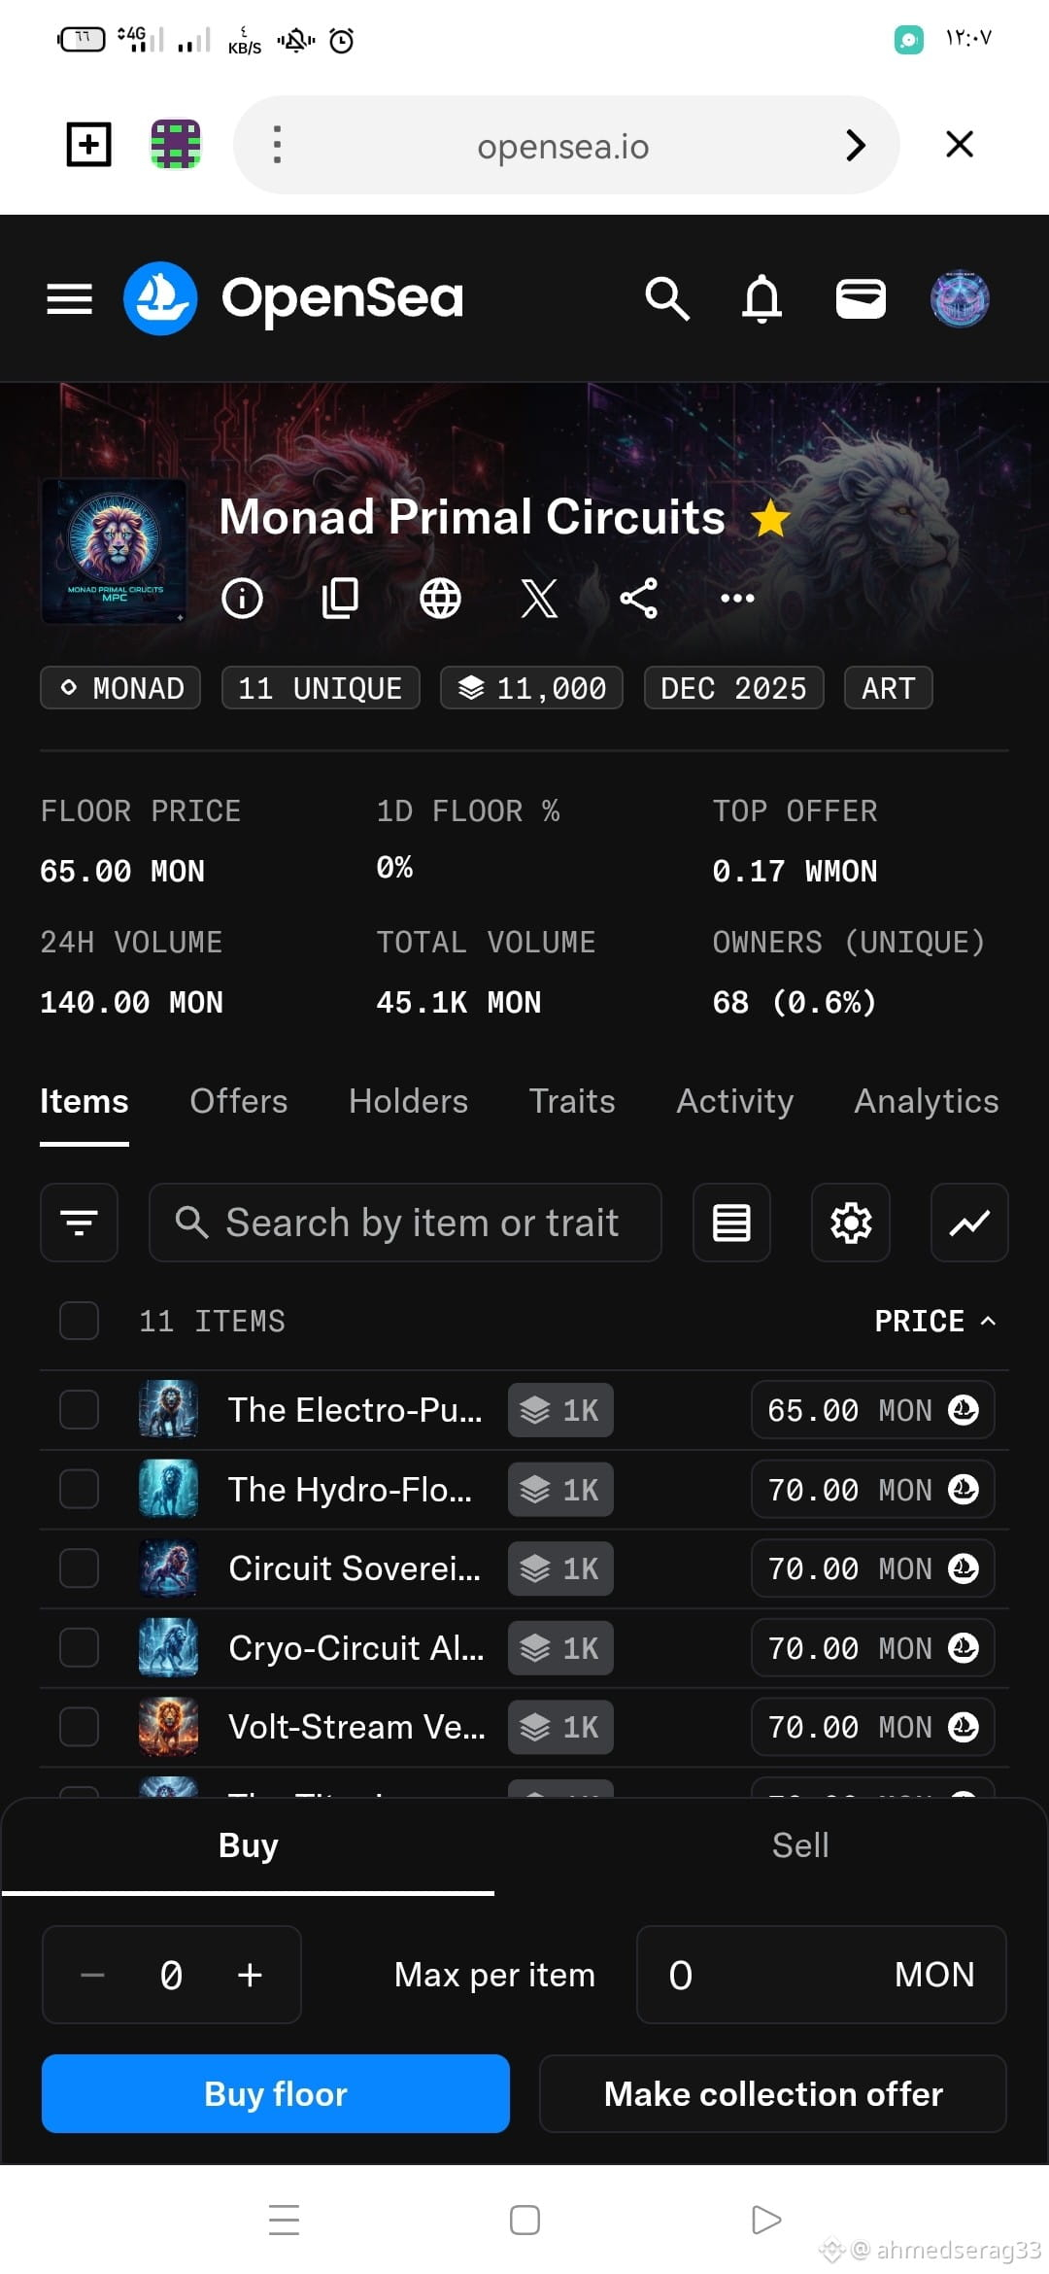The width and height of the screenshot is (1049, 2274).
Task: Open the three-dots more options menu
Action: click(x=737, y=598)
